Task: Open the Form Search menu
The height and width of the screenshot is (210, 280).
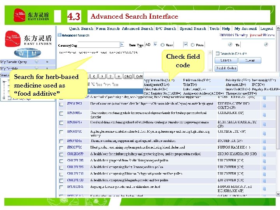Action: 108,28
